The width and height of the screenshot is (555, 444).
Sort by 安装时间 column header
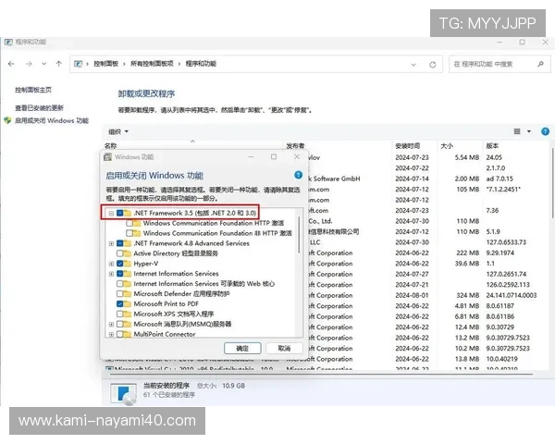[407, 146]
